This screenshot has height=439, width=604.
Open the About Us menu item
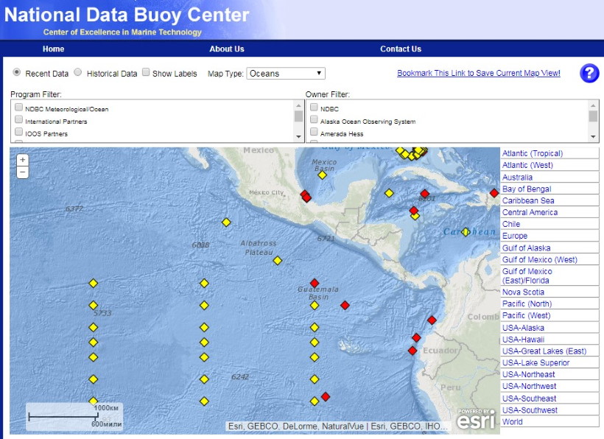[x=227, y=49]
